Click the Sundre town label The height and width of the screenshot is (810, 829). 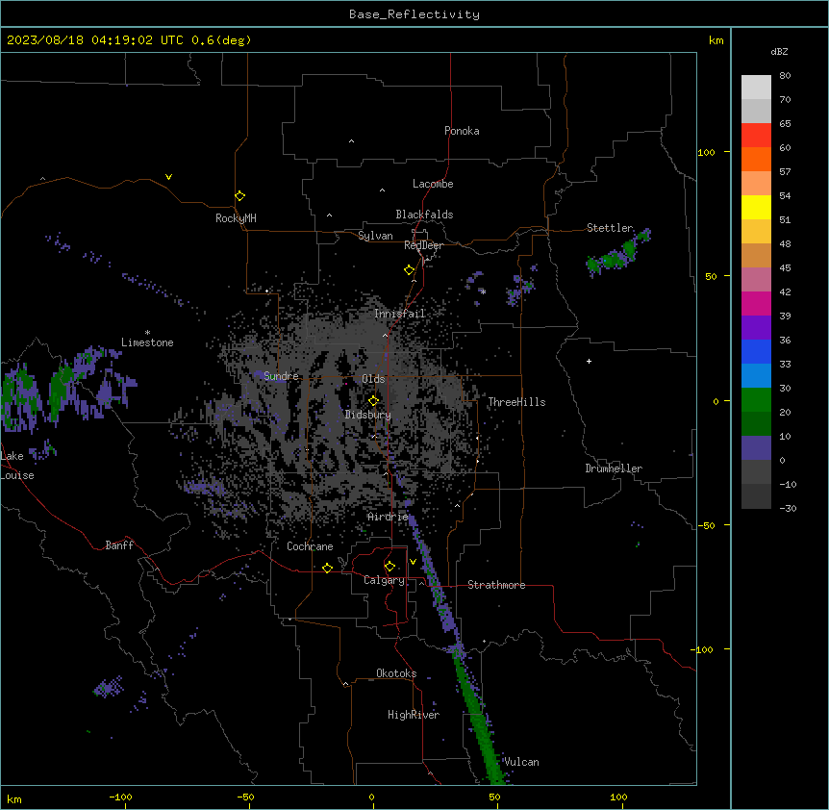[281, 376]
